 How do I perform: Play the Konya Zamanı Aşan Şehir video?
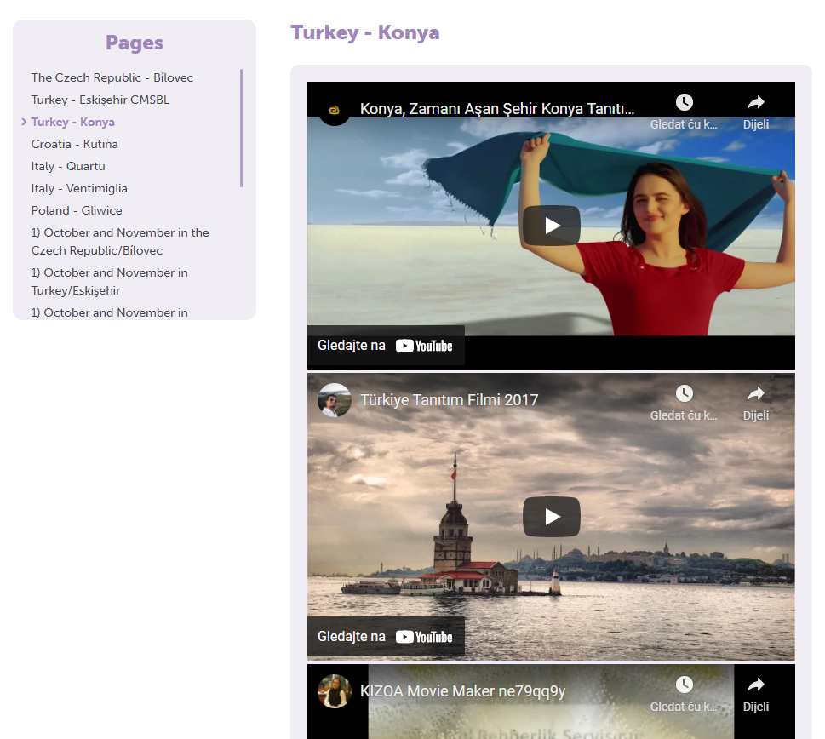pyautogui.click(x=551, y=226)
